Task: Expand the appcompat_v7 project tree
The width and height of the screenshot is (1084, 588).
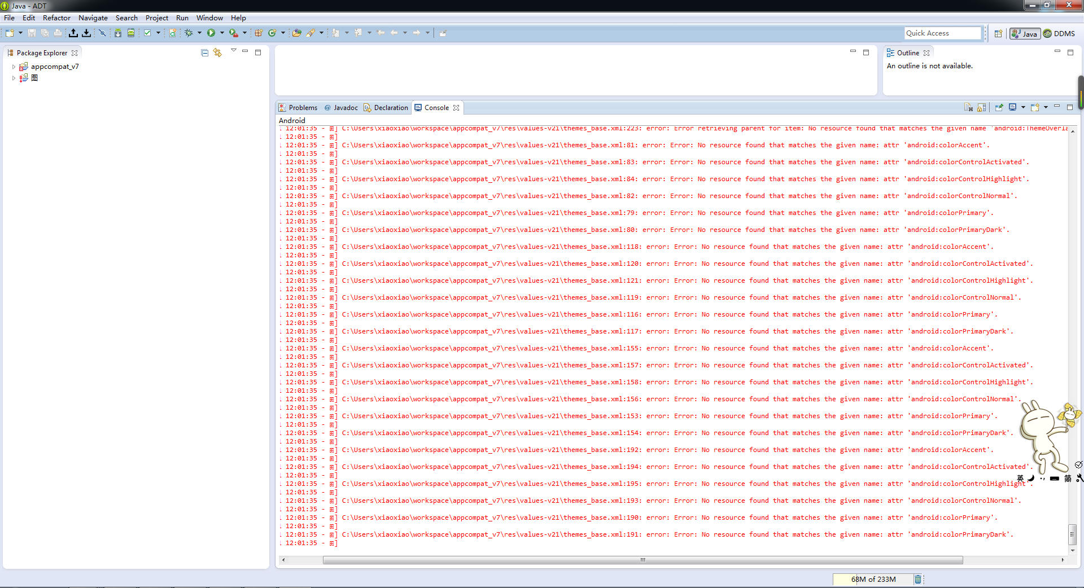Action: pyautogui.click(x=14, y=67)
